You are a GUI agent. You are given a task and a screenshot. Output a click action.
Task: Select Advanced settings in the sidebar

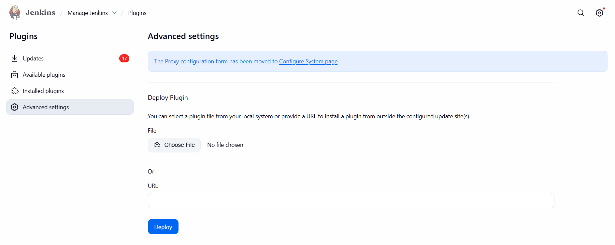pyautogui.click(x=70, y=107)
